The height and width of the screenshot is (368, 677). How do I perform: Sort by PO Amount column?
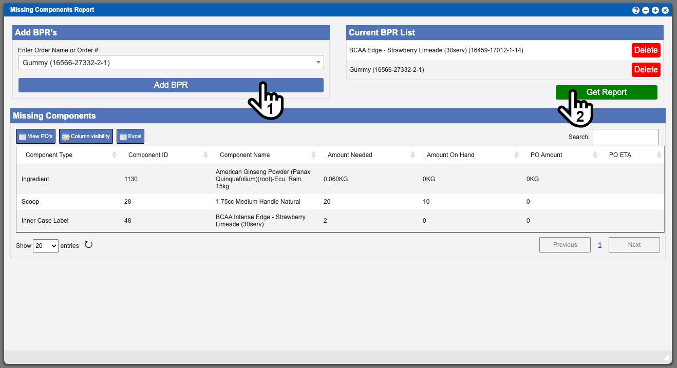coord(561,155)
